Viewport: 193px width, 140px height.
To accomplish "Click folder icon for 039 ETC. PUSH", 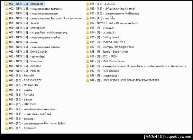I will pos(88,57).
